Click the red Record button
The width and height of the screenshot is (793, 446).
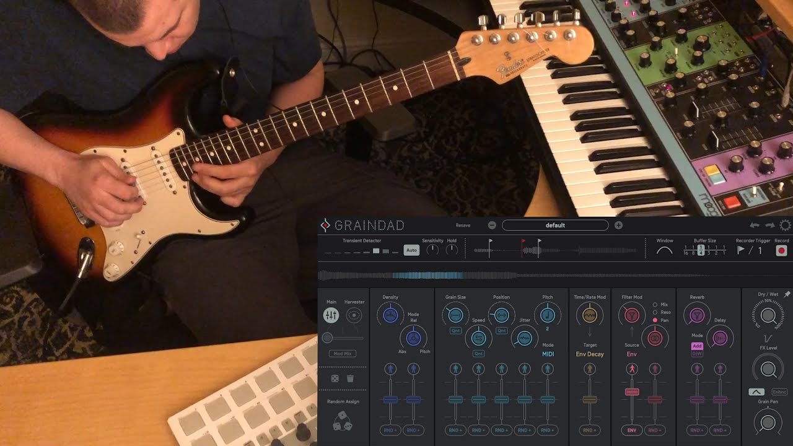781,251
